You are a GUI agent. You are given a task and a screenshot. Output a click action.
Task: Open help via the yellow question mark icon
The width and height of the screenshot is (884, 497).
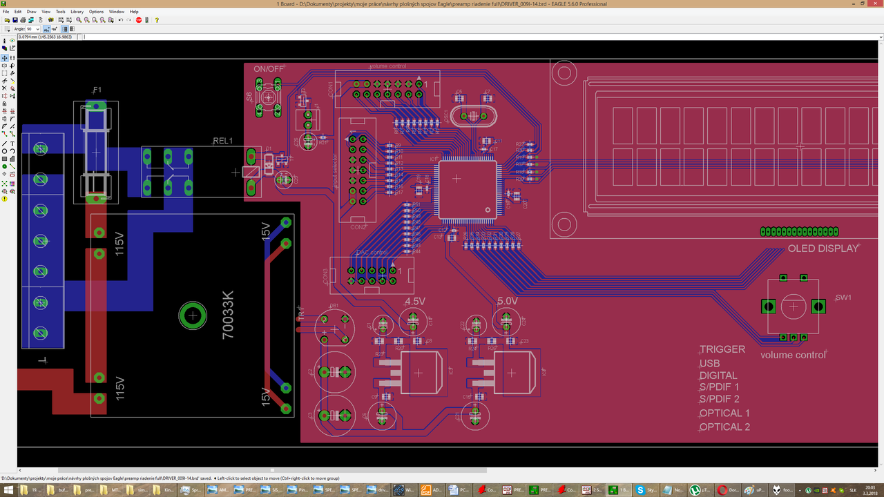pos(157,20)
